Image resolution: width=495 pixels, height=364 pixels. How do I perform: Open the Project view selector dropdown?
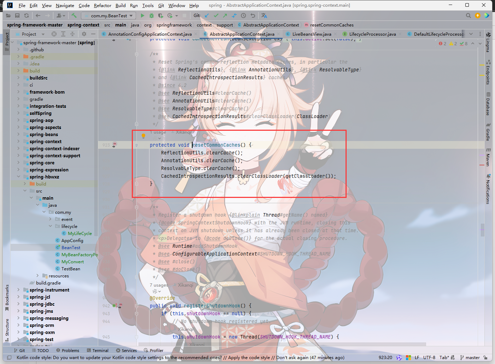pyautogui.click(x=33, y=34)
